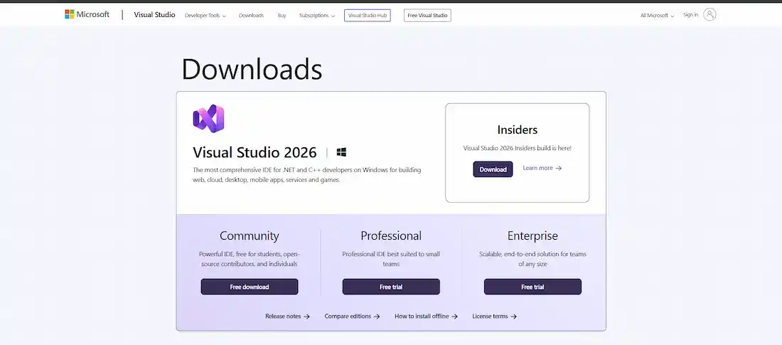The image size is (782, 345).
Task: Go to the Downloads nav item
Action: pyautogui.click(x=252, y=16)
